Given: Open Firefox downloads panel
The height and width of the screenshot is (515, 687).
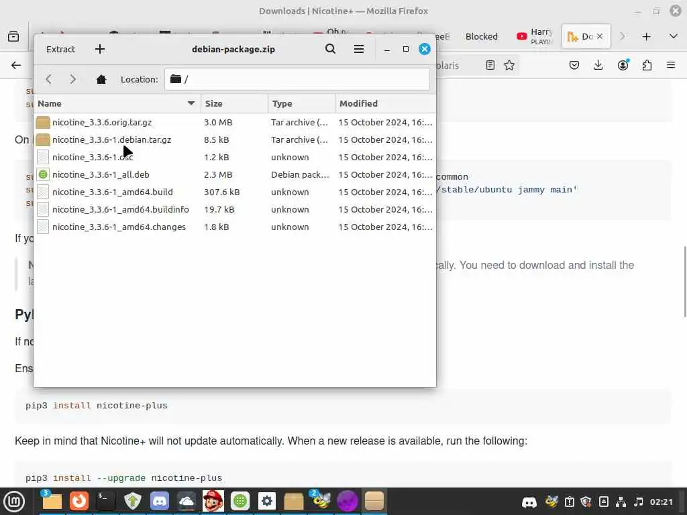Looking at the screenshot, I should pyautogui.click(x=598, y=65).
